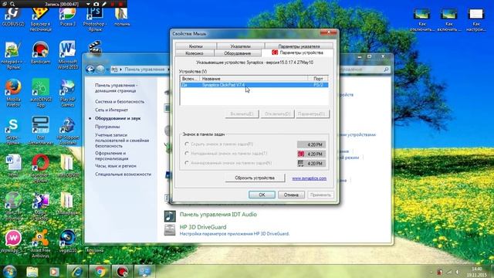Image resolution: width=494 pixels, height=278 pixels.
Task: Switch to the Указатели tab
Action: coord(240,46)
